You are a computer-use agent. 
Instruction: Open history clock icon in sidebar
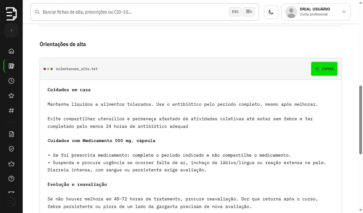point(11,81)
